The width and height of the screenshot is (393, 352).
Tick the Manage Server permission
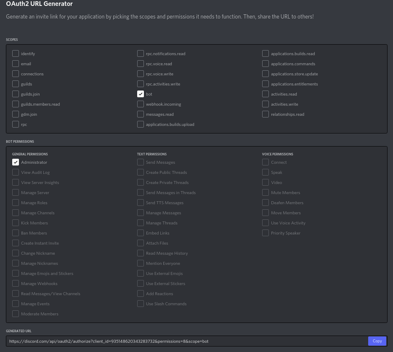[x=16, y=193]
